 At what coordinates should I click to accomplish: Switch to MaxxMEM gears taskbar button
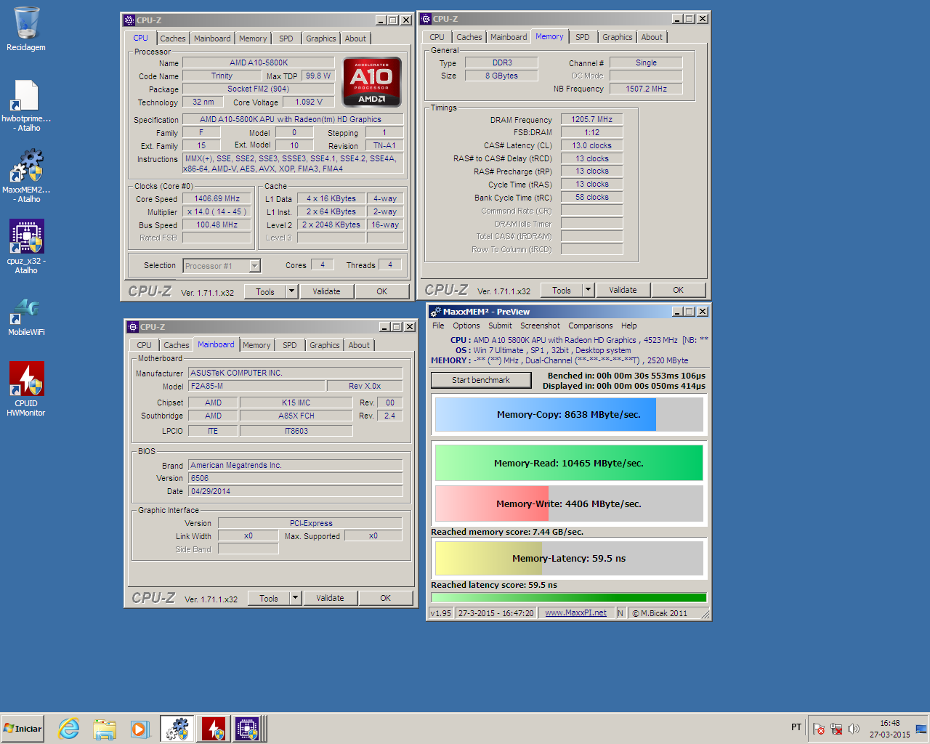pos(177,729)
